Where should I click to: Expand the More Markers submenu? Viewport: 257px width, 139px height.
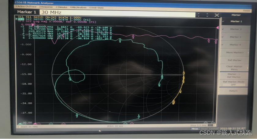click(x=235, y=52)
